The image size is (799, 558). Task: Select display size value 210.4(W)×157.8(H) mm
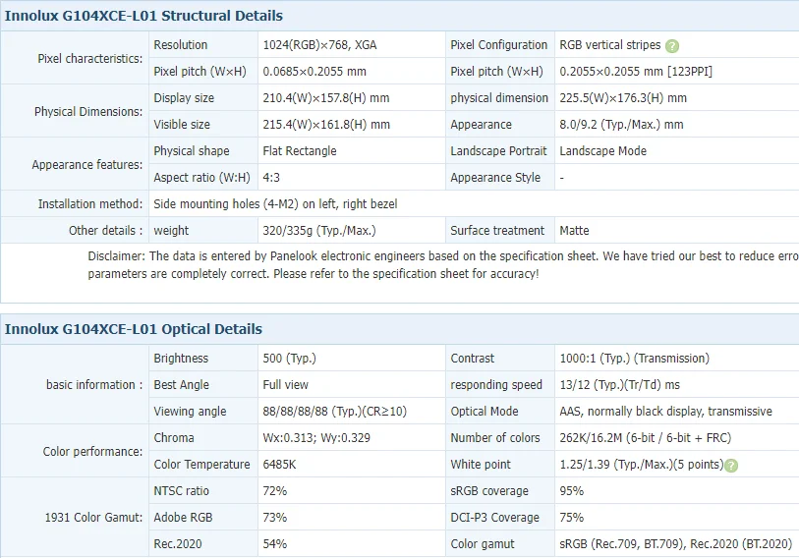326,98
